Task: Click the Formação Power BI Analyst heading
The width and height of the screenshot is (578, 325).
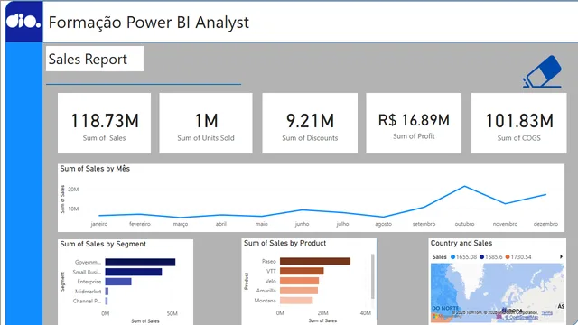Action: click(x=149, y=23)
